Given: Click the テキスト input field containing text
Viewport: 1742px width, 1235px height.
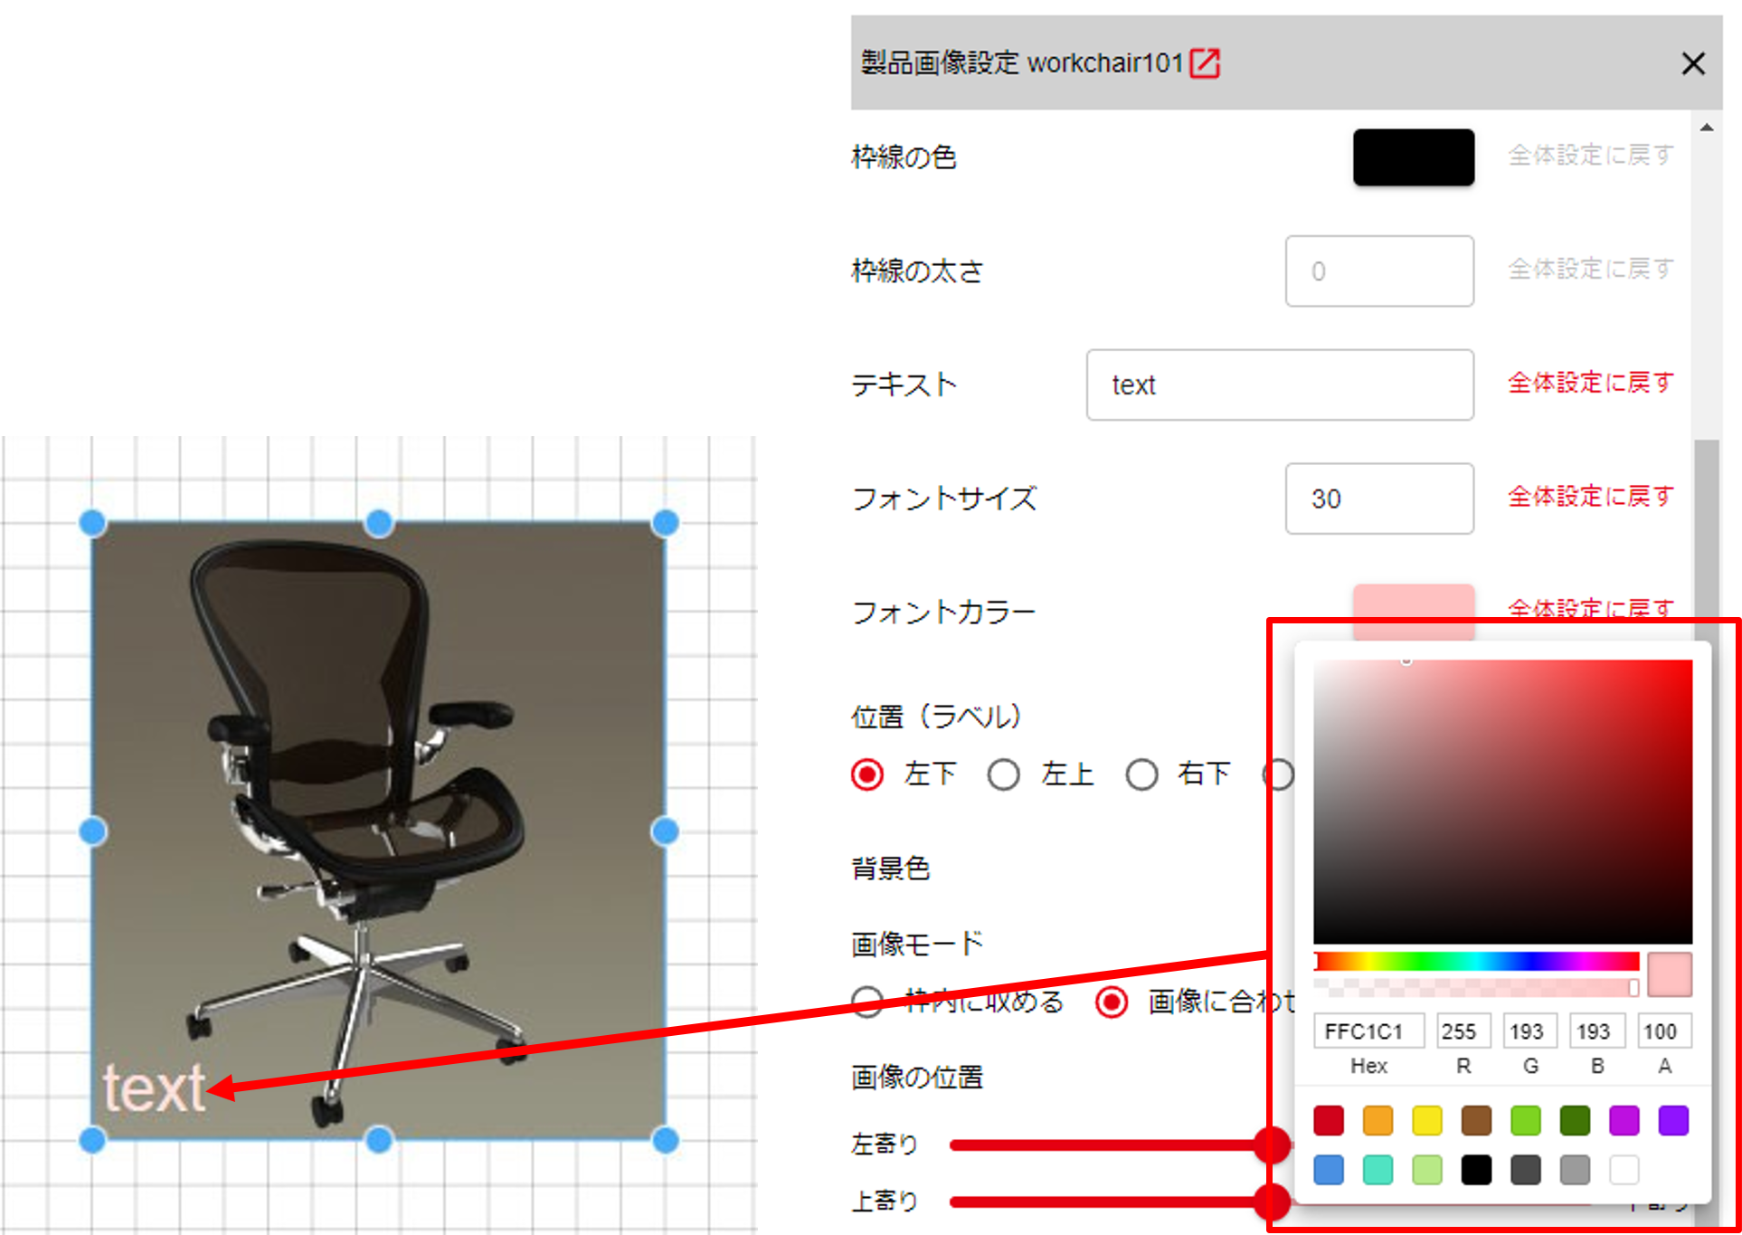Looking at the screenshot, I should coord(1280,385).
